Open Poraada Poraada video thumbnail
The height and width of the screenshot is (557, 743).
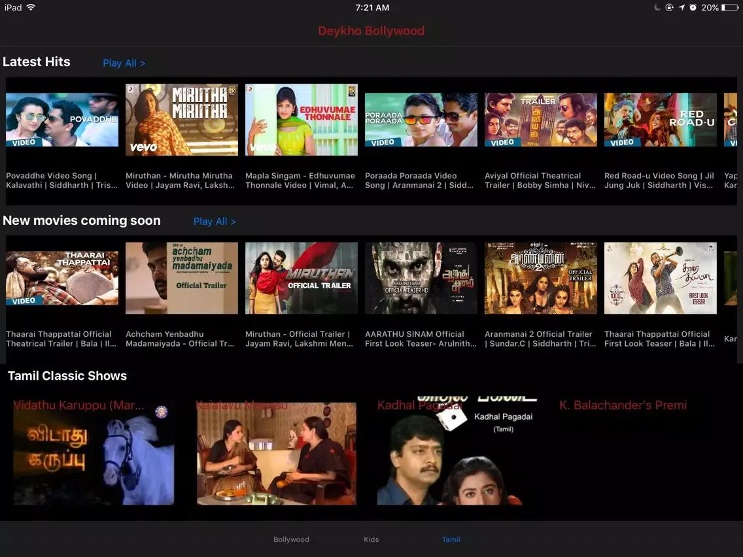421,120
